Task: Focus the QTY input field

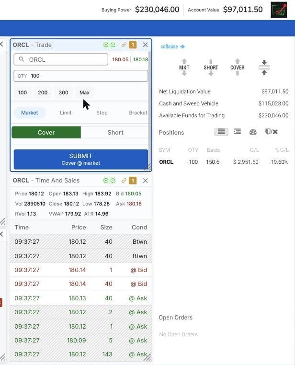Action: coord(81,76)
